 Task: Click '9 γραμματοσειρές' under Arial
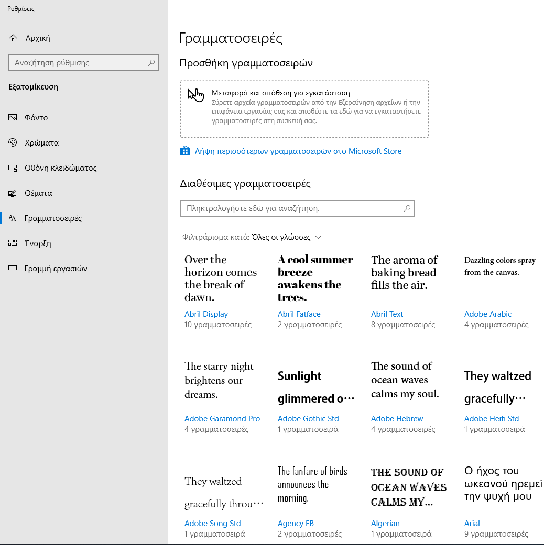point(496,534)
